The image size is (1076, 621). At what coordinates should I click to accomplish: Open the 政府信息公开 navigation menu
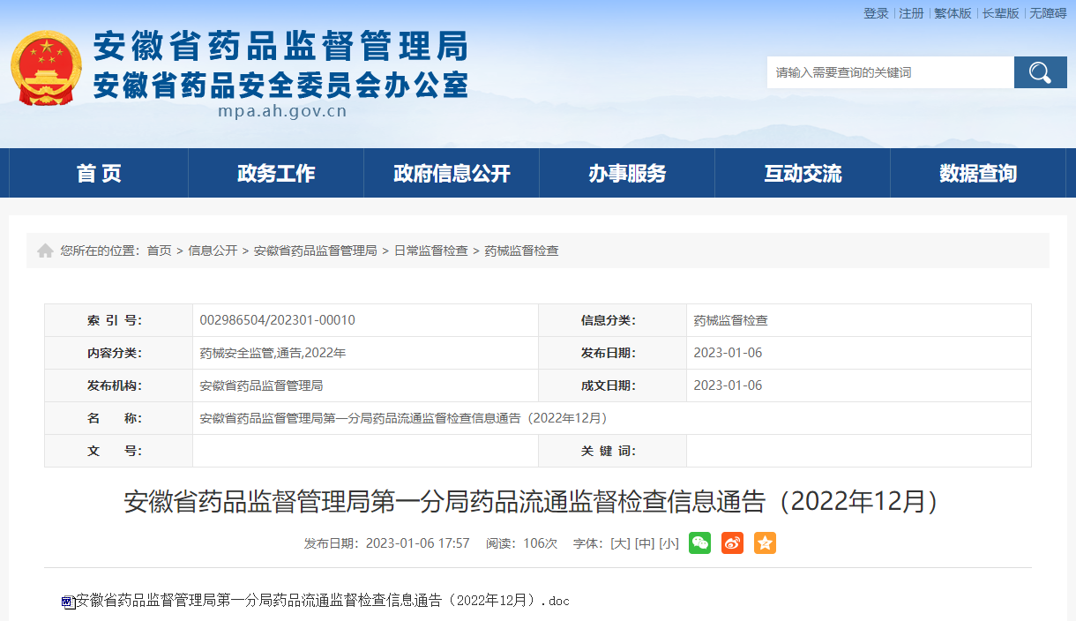(452, 174)
